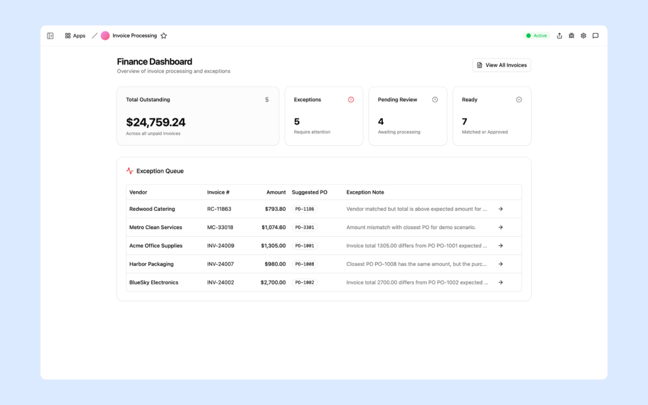Screen dimensions: 648x405
Task: Click the red alert icon in Exceptions card
Action: click(x=351, y=99)
